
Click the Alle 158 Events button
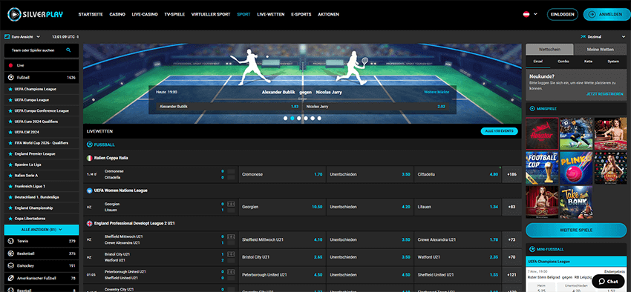click(499, 131)
